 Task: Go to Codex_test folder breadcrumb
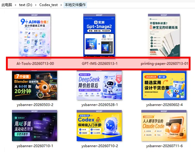(49, 5)
